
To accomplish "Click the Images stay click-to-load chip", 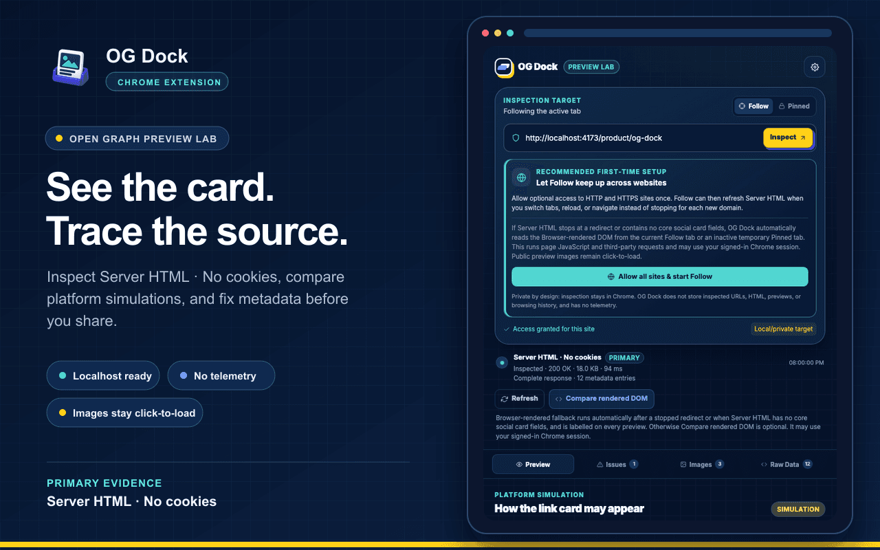I will (x=125, y=413).
